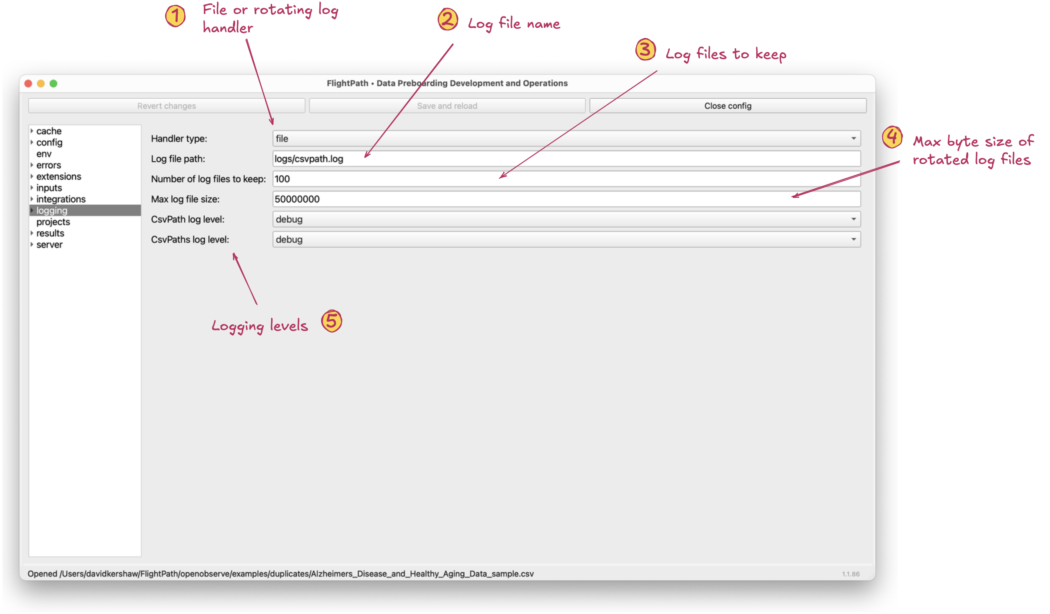Click the Max log file size field
1050x614 pixels.
(566, 199)
